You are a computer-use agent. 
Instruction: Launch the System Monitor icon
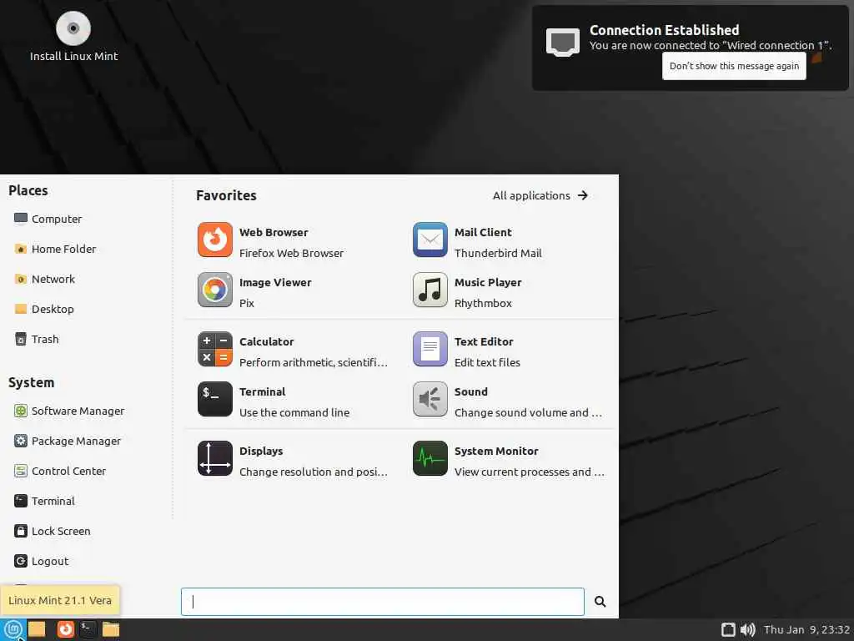coord(430,458)
